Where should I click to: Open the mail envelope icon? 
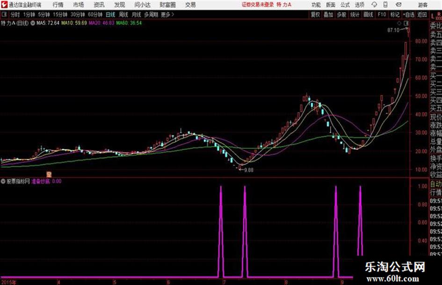point(399,5)
